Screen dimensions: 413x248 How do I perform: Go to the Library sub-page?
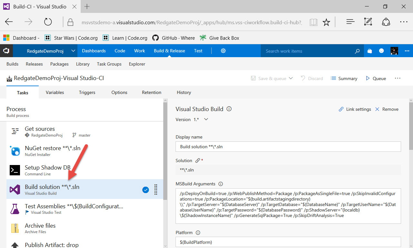(83, 64)
